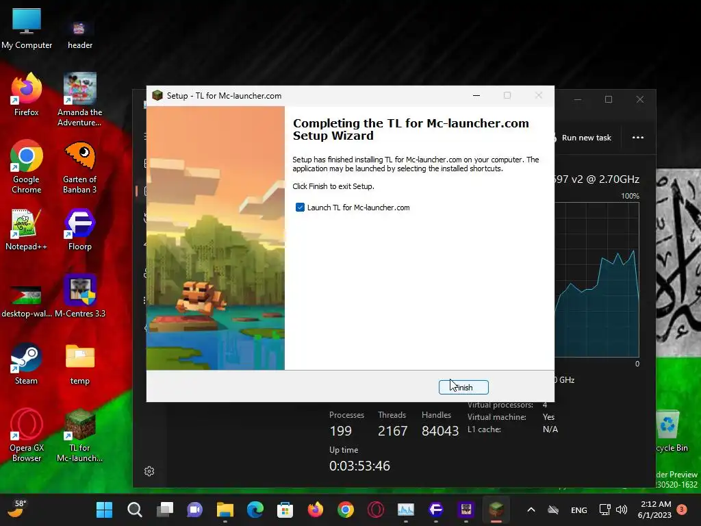Click the Handles count 84043

[x=440, y=431]
